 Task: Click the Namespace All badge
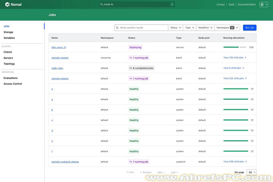[232, 28]
